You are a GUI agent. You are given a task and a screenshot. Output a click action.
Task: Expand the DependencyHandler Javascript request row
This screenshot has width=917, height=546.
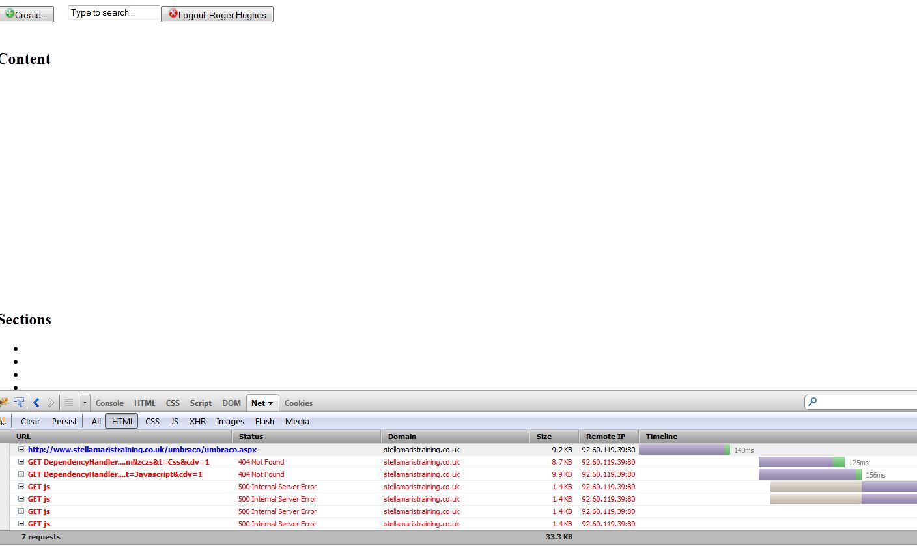[x=21, y=474]
